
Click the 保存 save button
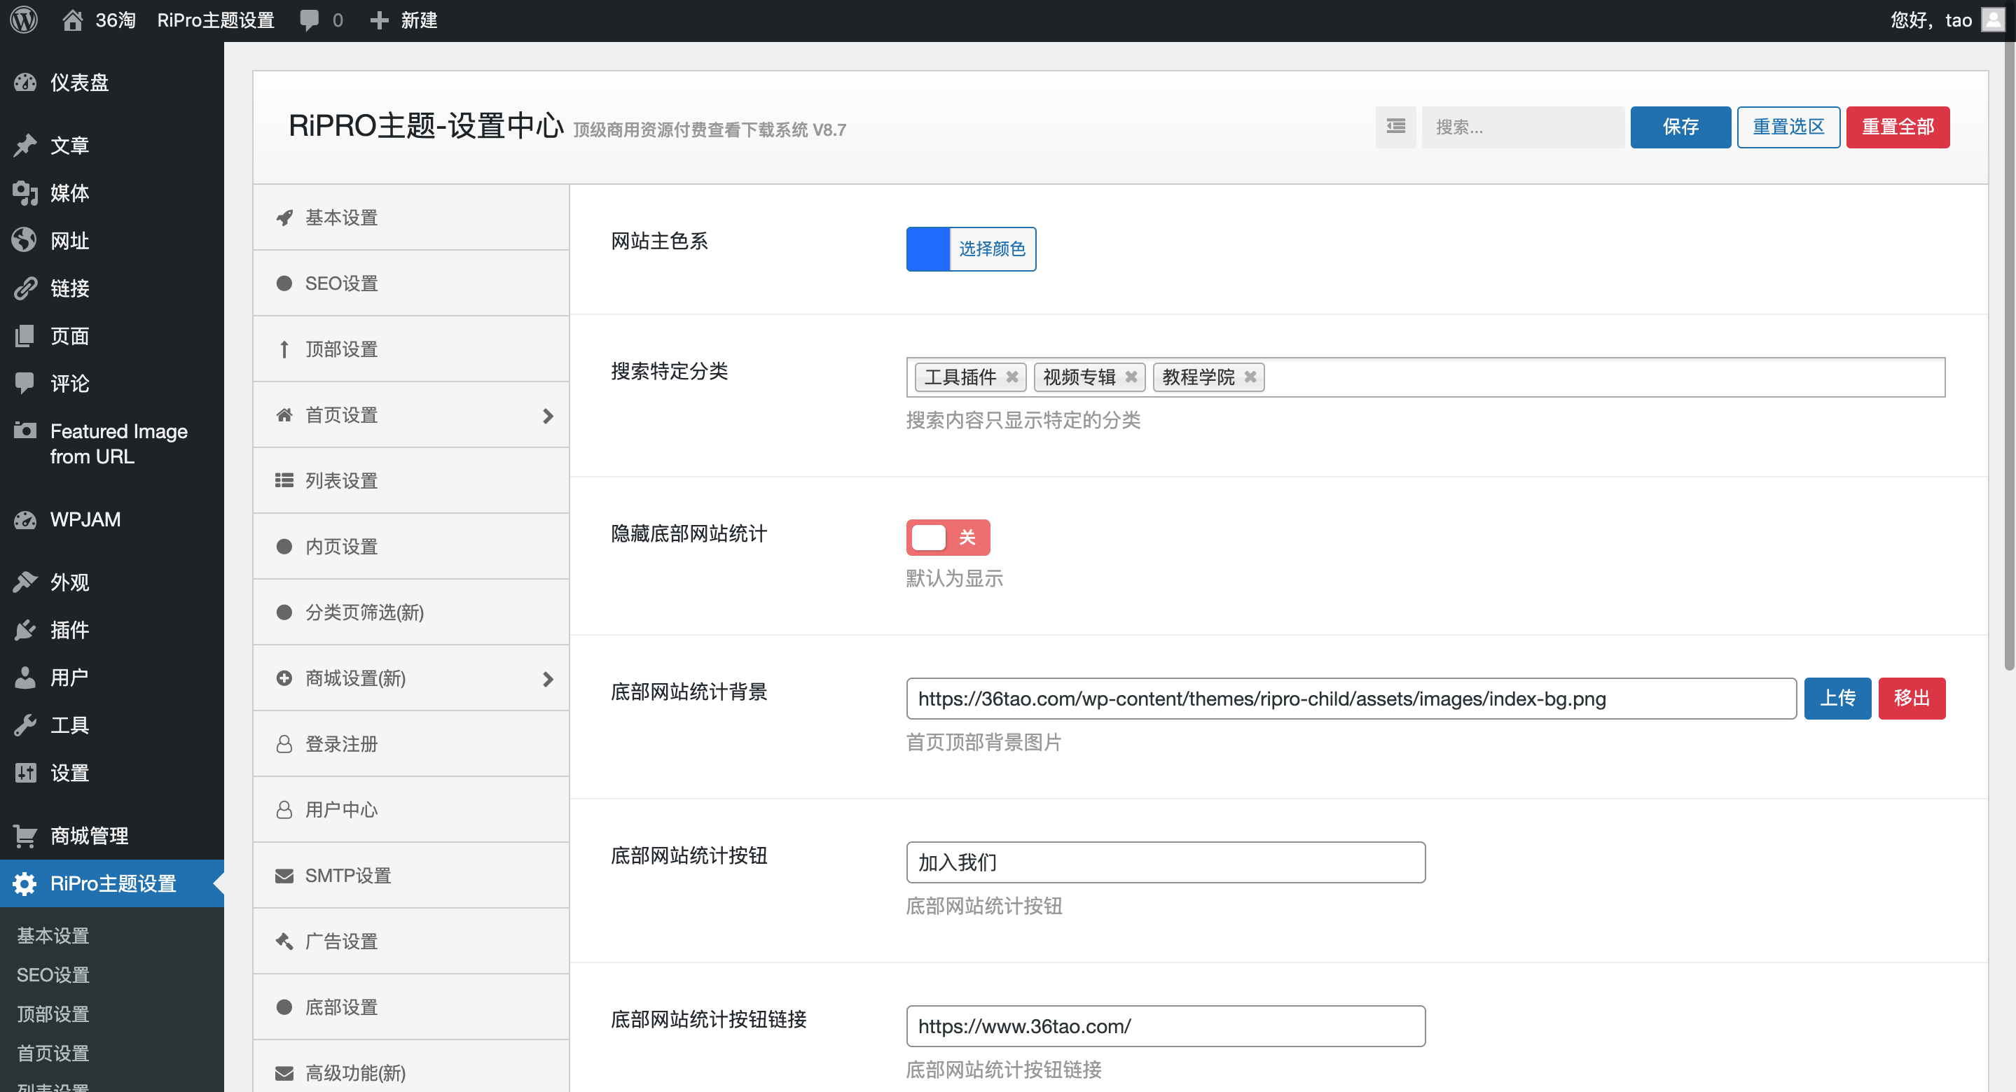point(1680,127)
